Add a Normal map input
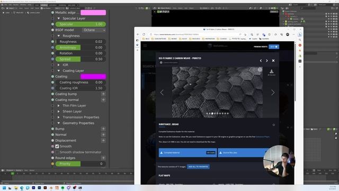The width and height of the screenshot is (339, 191). [103, 135]
